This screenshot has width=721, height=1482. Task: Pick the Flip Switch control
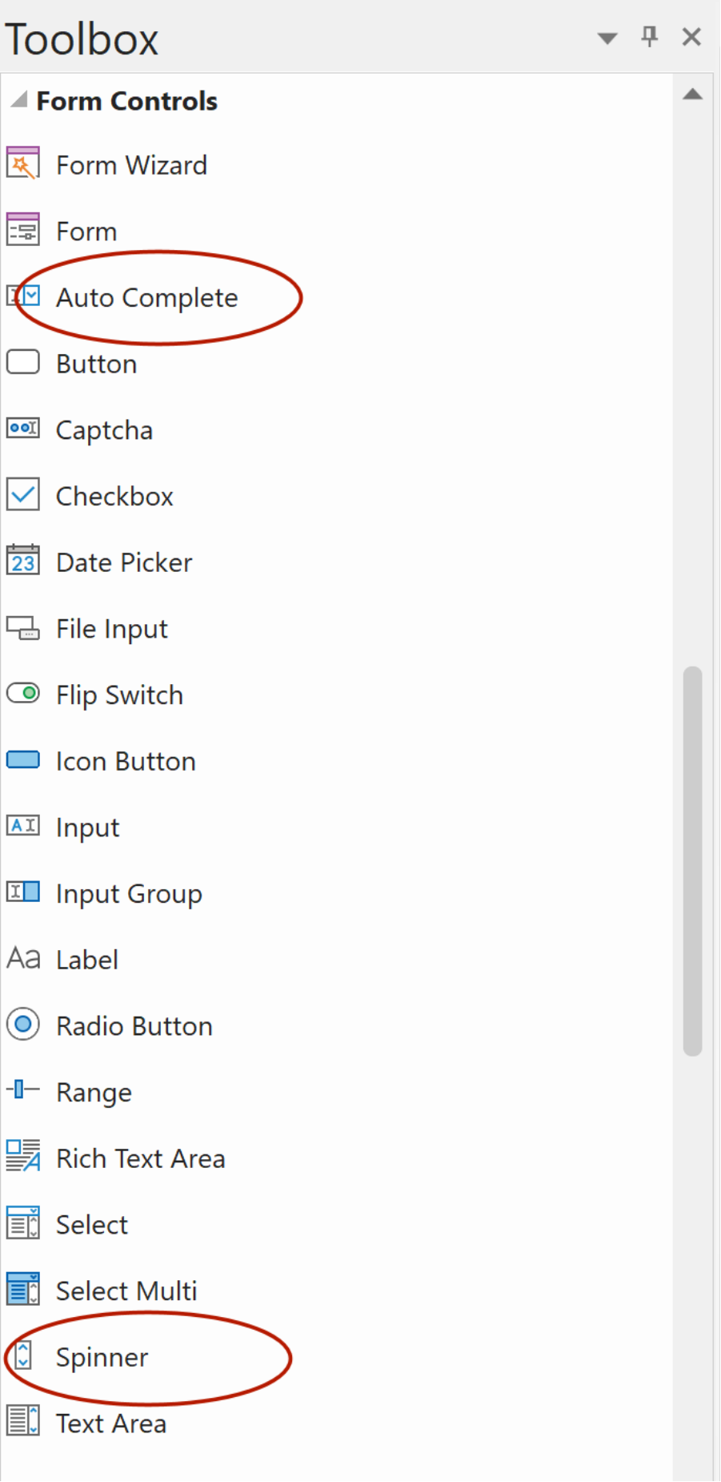[x=119, y=695]
